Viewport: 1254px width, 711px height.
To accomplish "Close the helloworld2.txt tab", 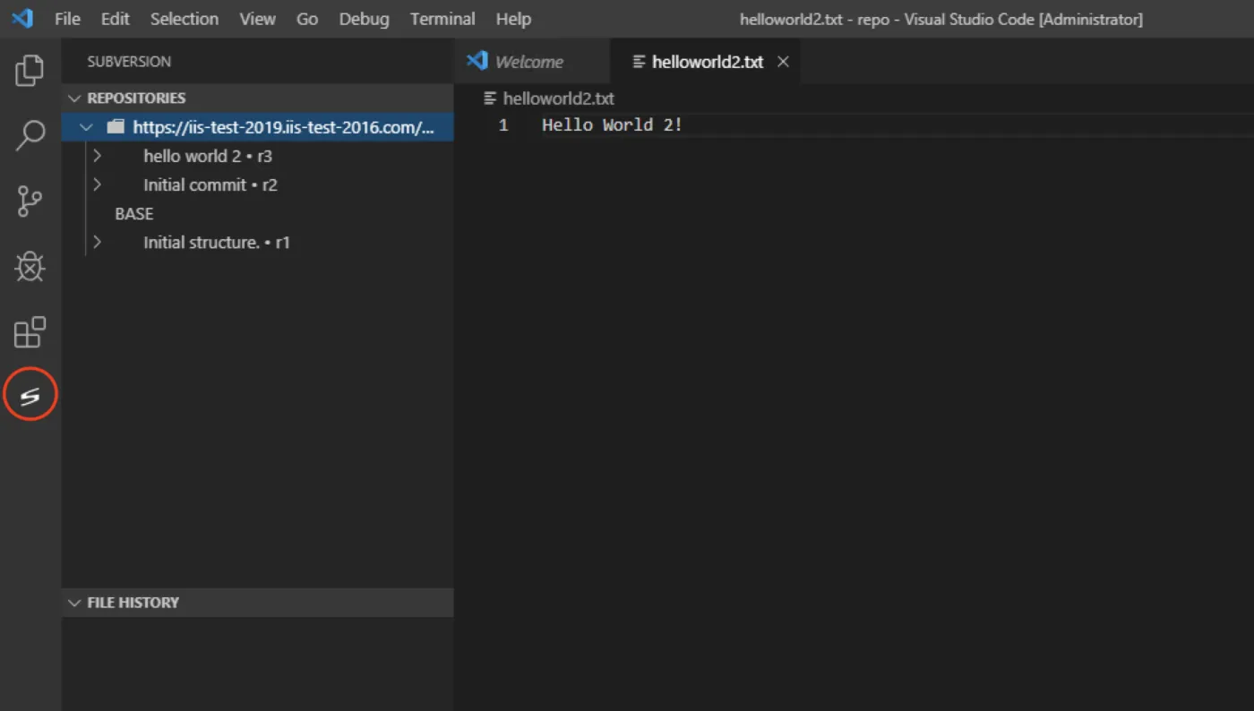I will (783, 62).
